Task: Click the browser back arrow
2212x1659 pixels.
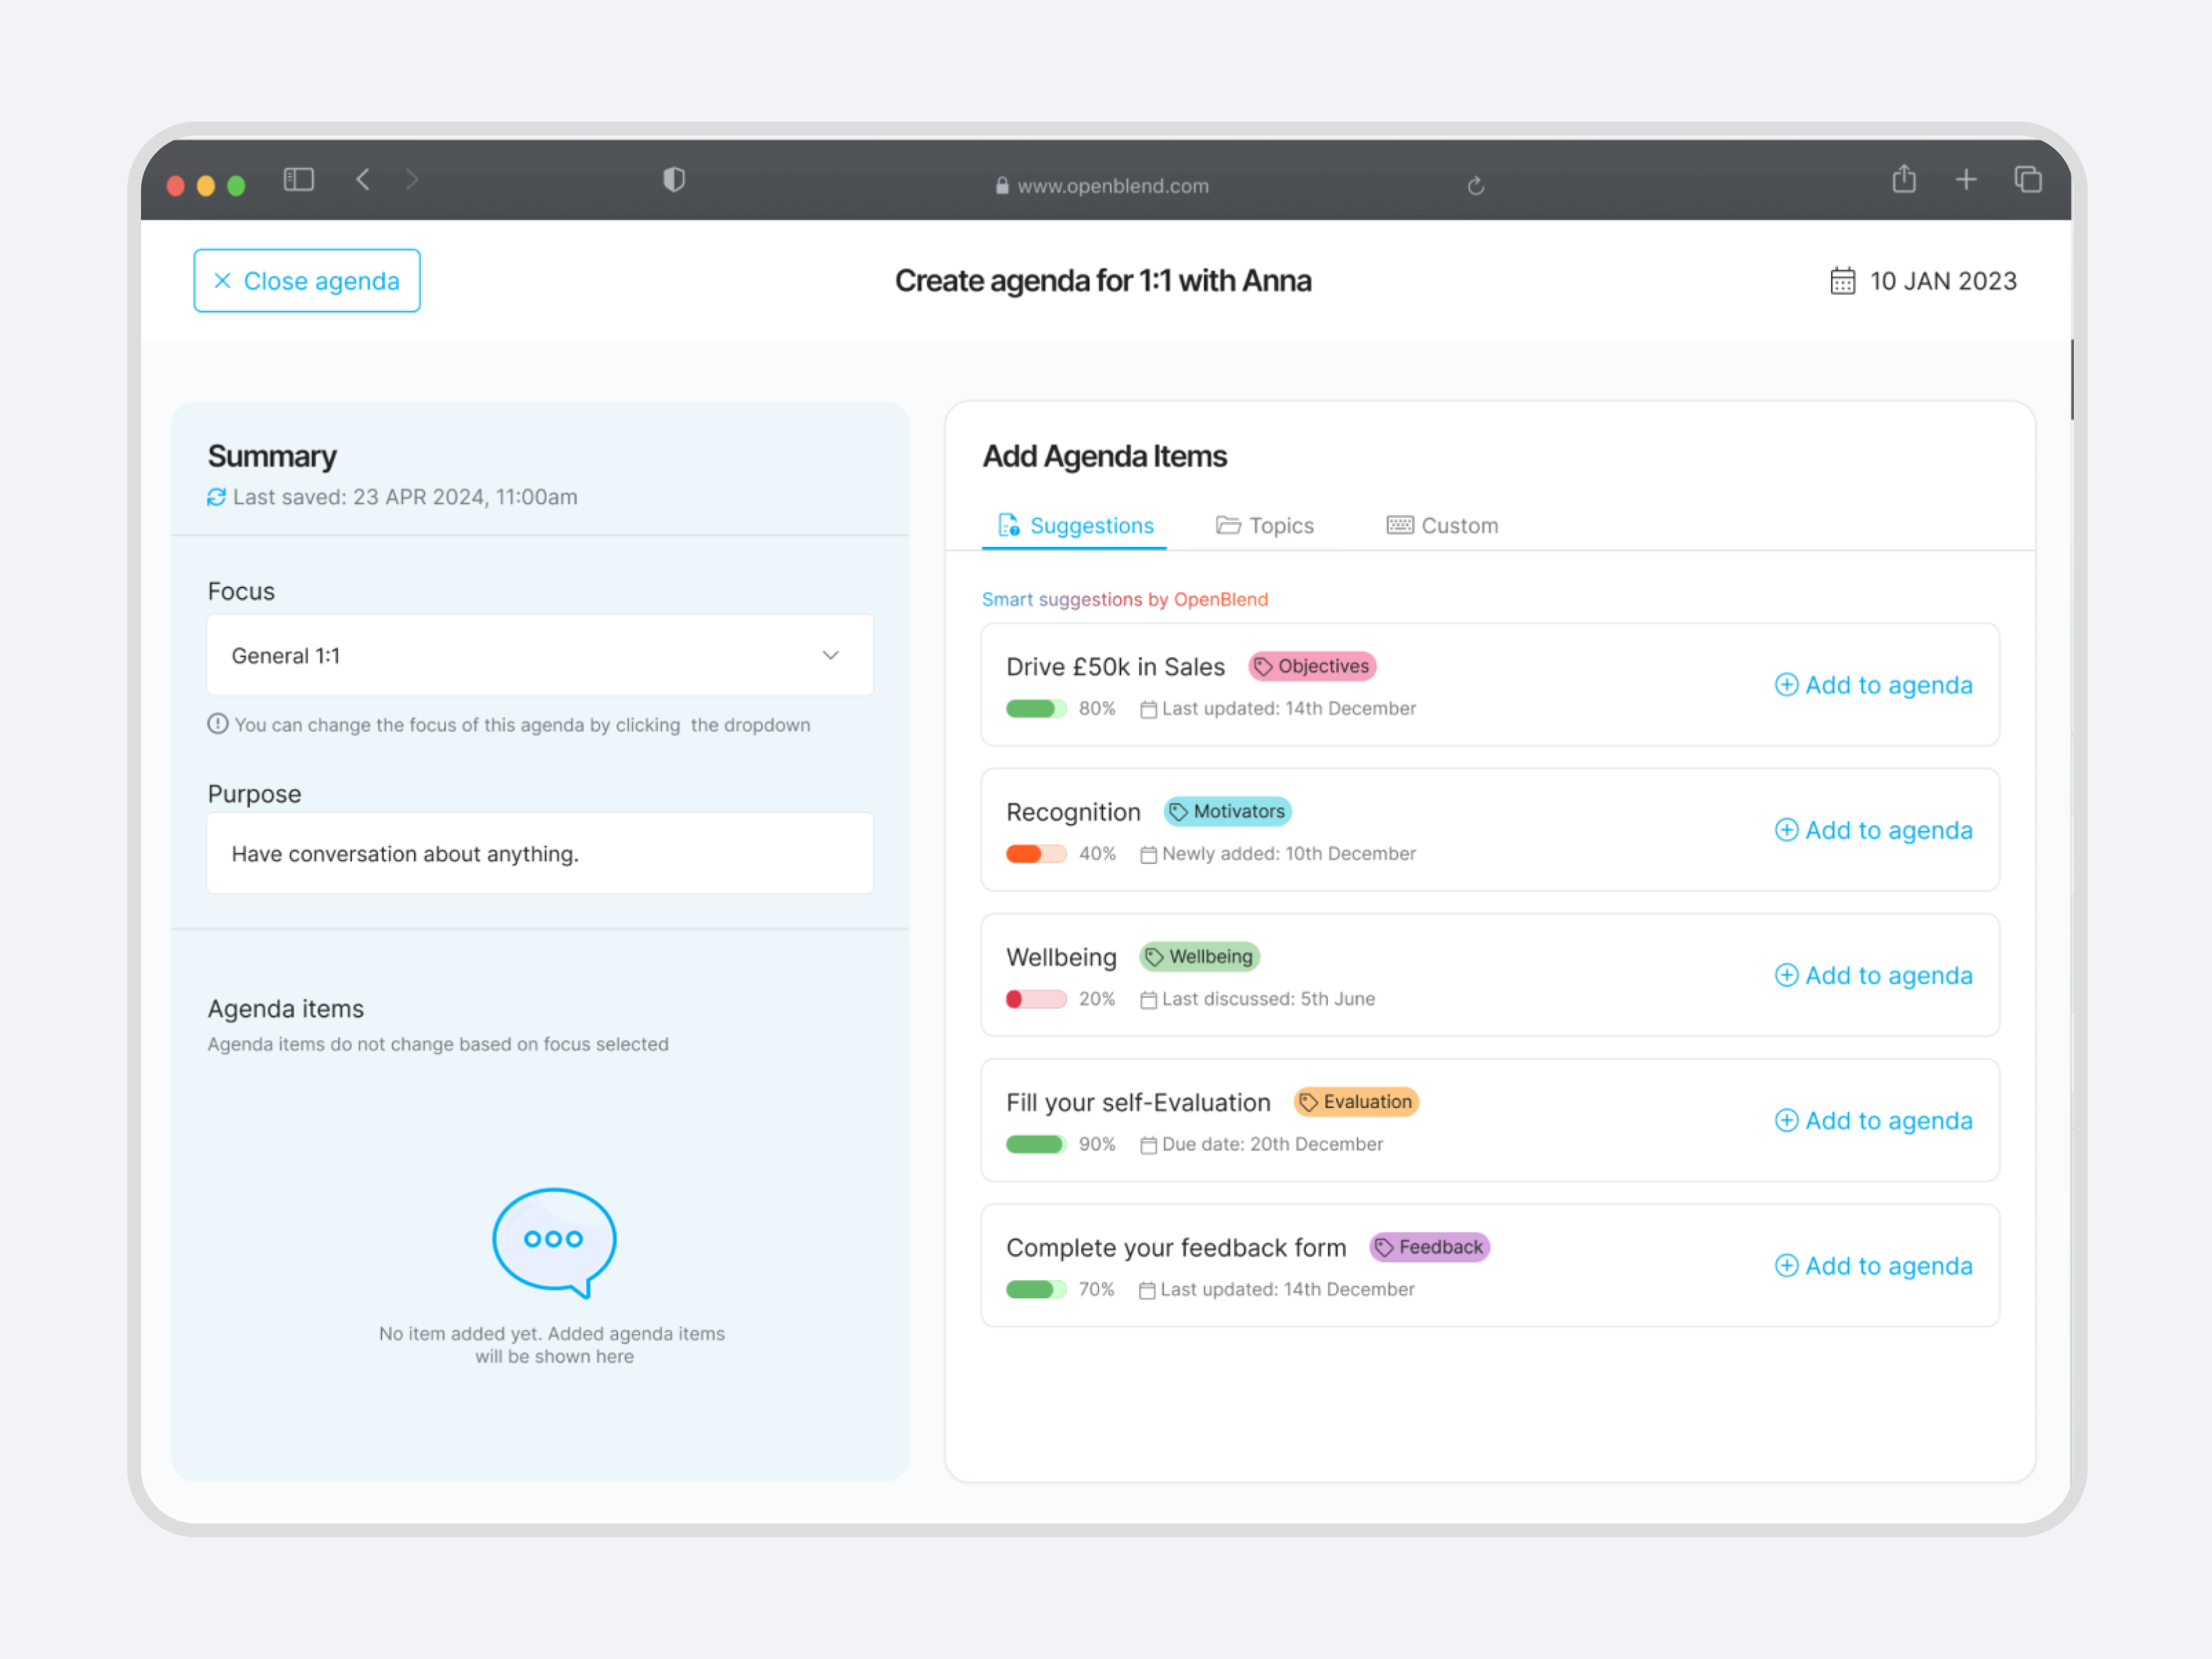Action: point(363,180)
